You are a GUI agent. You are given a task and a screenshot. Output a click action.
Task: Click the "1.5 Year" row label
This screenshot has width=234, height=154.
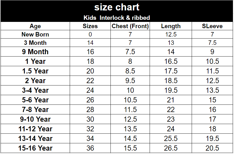[35, 71]
